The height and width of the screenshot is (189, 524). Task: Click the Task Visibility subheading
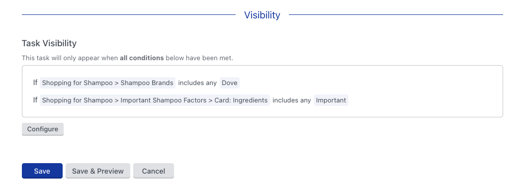49,43
